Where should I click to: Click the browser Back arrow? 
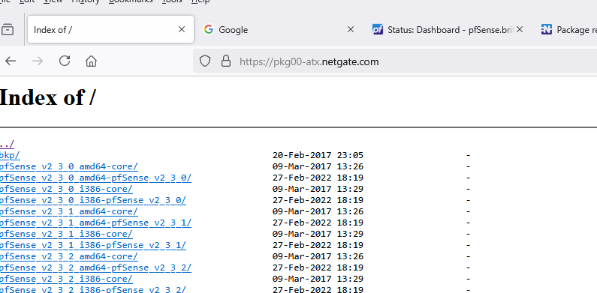coord(11,61)
